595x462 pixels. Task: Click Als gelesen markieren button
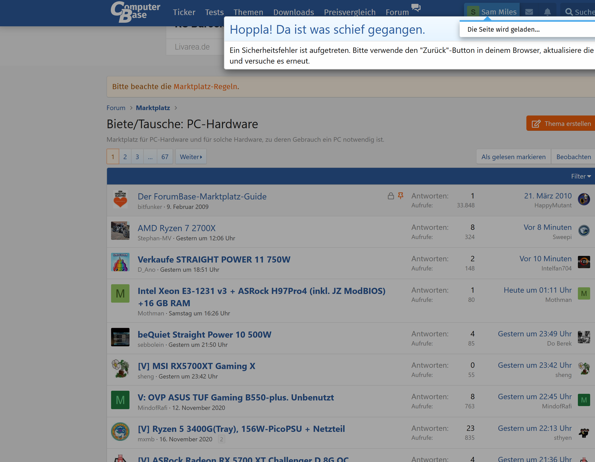(x=513, y=157)
